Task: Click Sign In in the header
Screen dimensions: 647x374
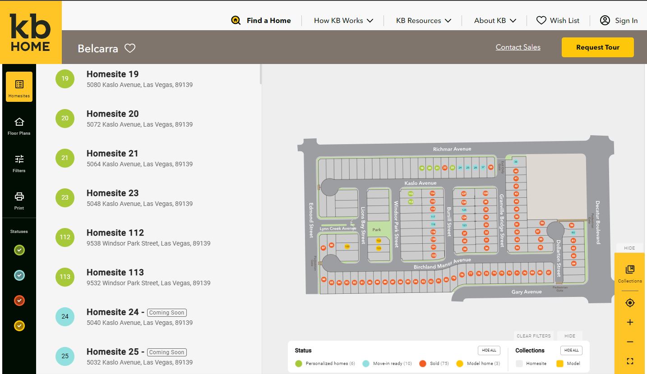Action: click(619, 20)
